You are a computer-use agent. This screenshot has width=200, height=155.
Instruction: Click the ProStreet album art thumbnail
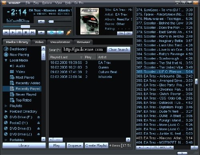tap(90, 21)
